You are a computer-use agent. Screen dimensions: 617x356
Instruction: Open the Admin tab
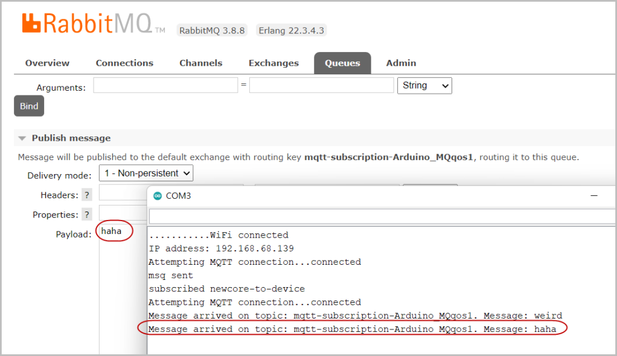[401, 63]
